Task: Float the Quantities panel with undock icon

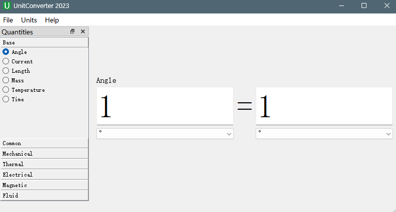Action: pos(72,31)
